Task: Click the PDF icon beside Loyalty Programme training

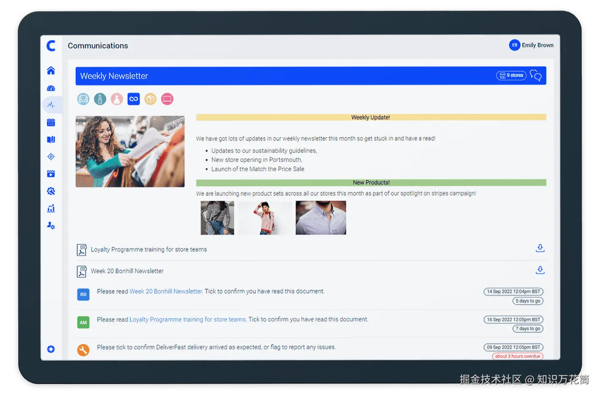Action: [82, 250]
